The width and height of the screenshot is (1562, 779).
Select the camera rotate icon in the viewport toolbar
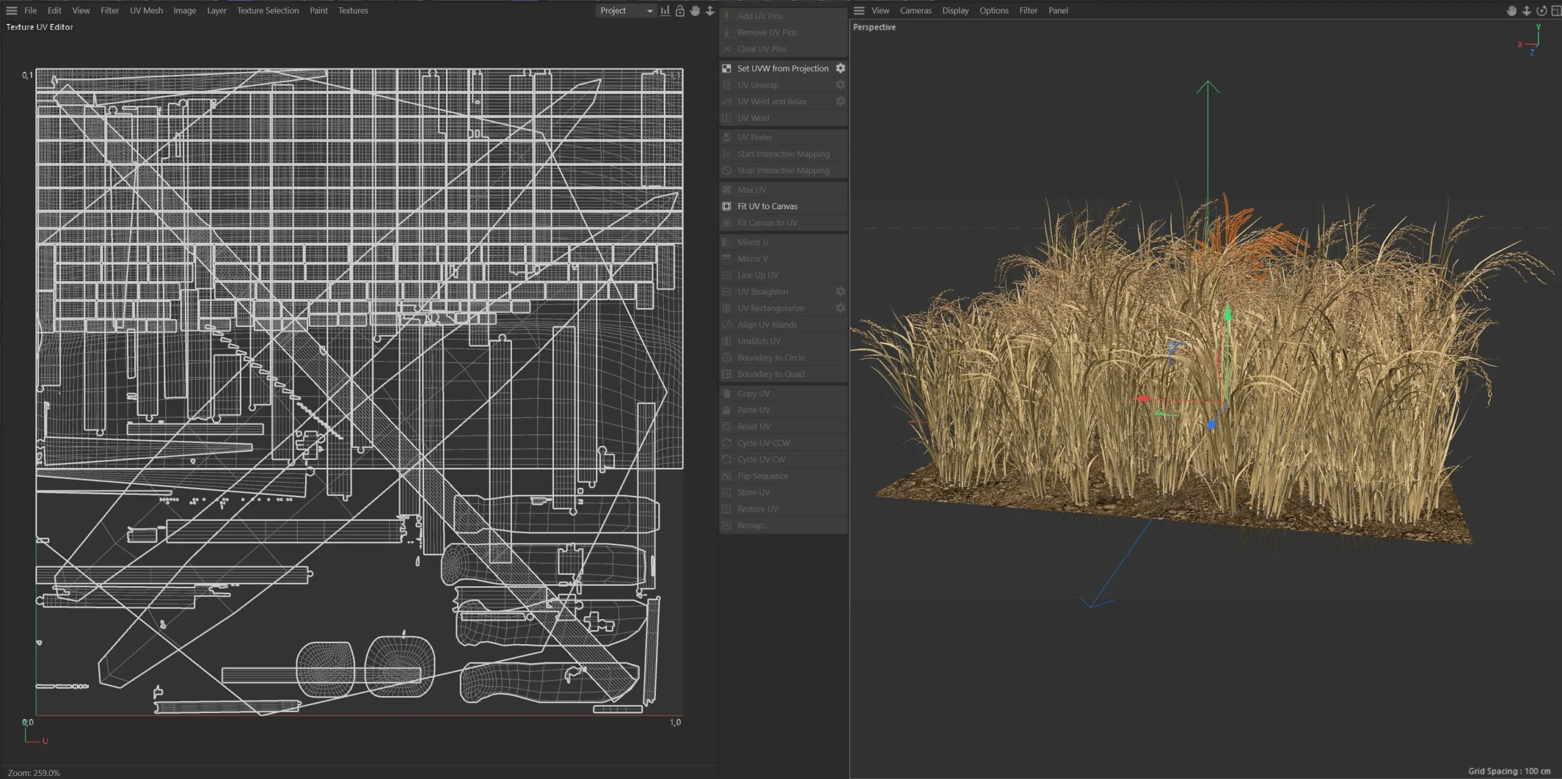[x=1542, y=10]
